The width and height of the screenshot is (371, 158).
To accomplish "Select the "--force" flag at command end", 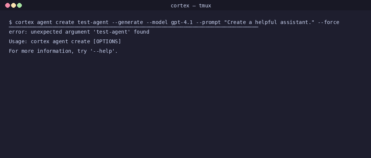I will (328, 22).
